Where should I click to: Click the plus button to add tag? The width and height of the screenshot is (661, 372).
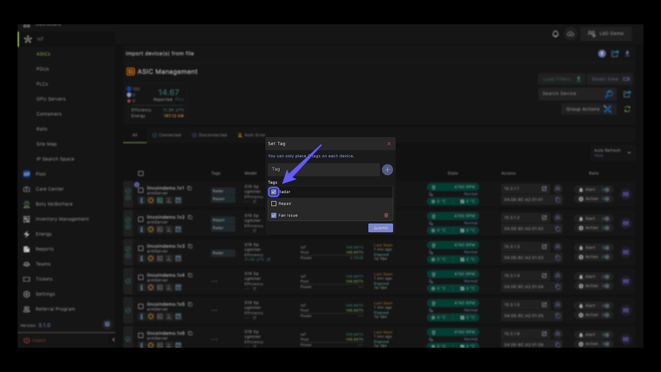[x=387, y=169]
